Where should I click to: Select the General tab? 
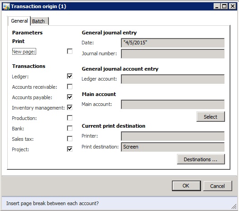19,21
